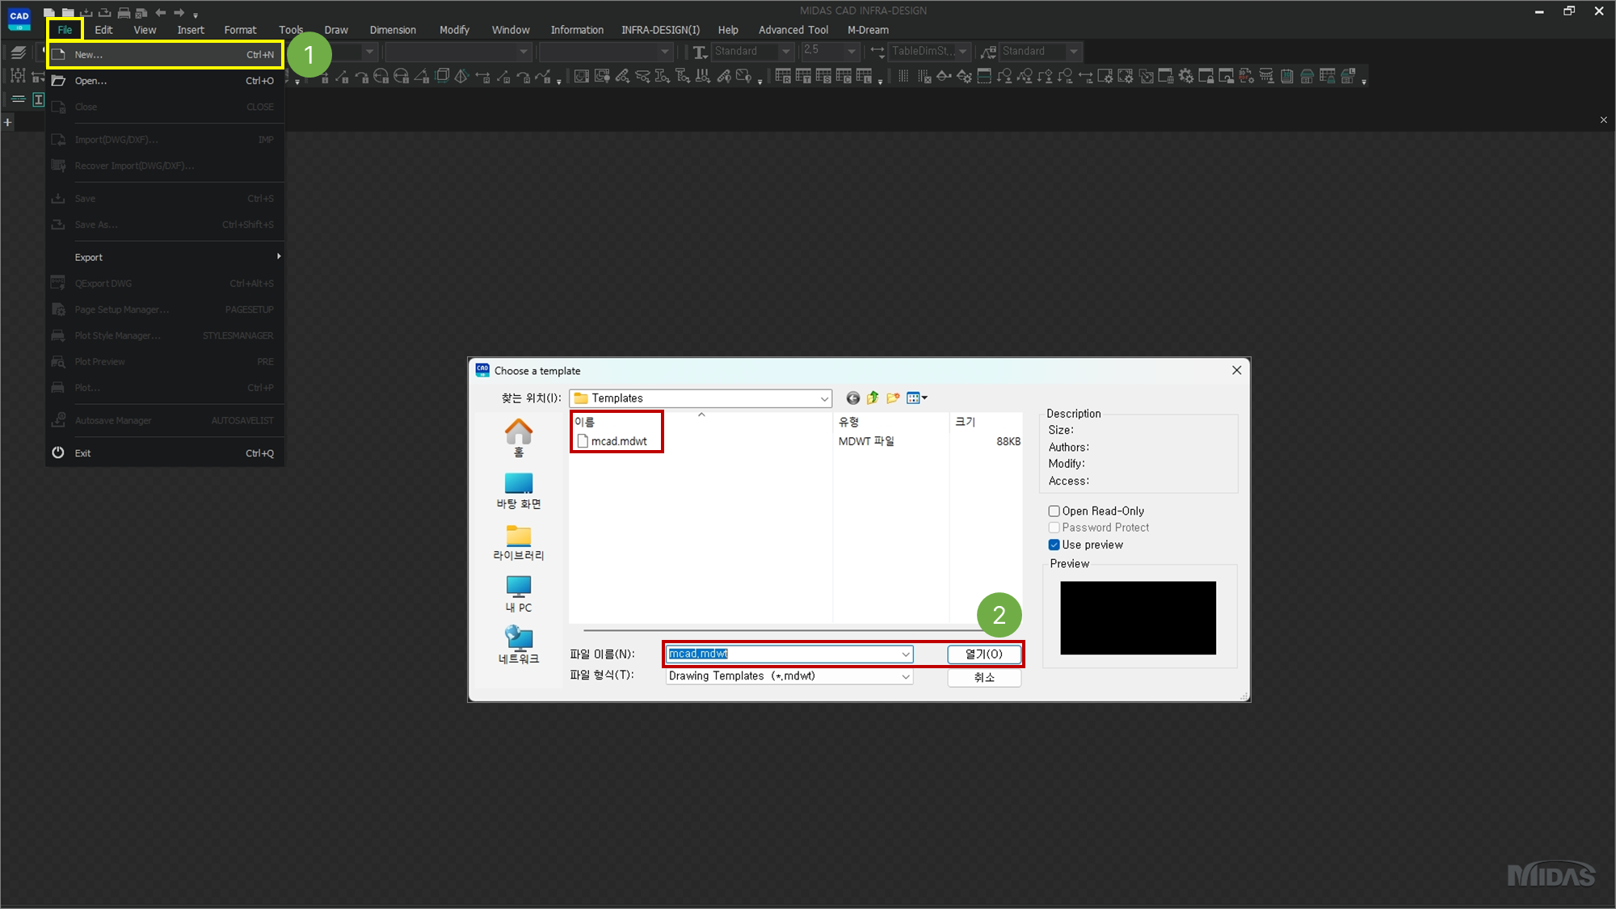The image size is (1616, 909).
Task: Open the TableDimSt dimension style dropdown
Action: point(962,52)
